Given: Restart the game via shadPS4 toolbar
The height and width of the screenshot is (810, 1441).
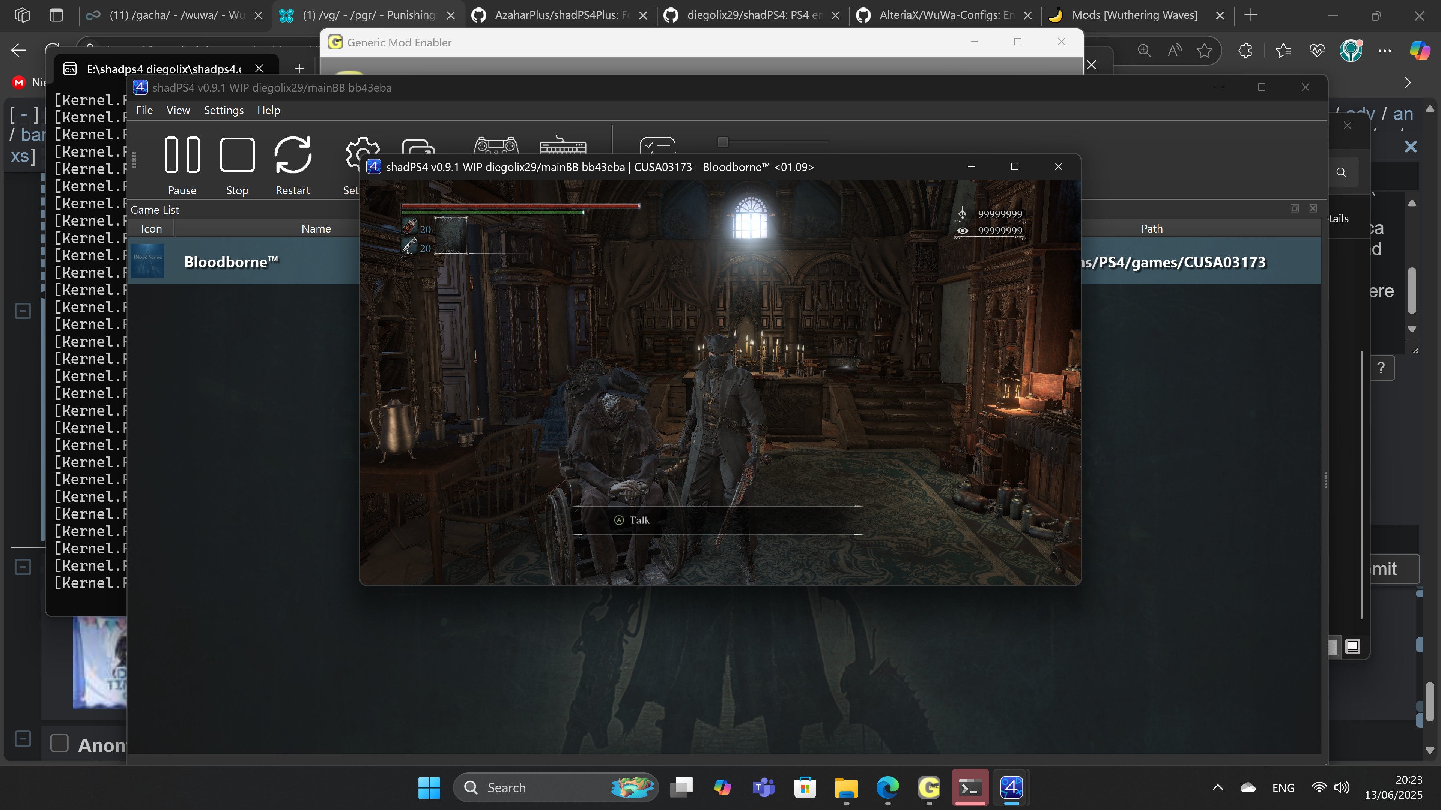Looking at the screenshot, I should click(x=293, y=165).
